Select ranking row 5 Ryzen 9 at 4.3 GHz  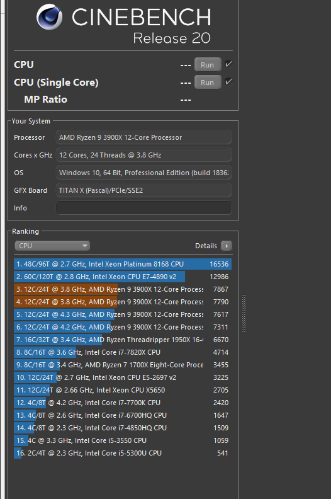(x=123, y=314)
